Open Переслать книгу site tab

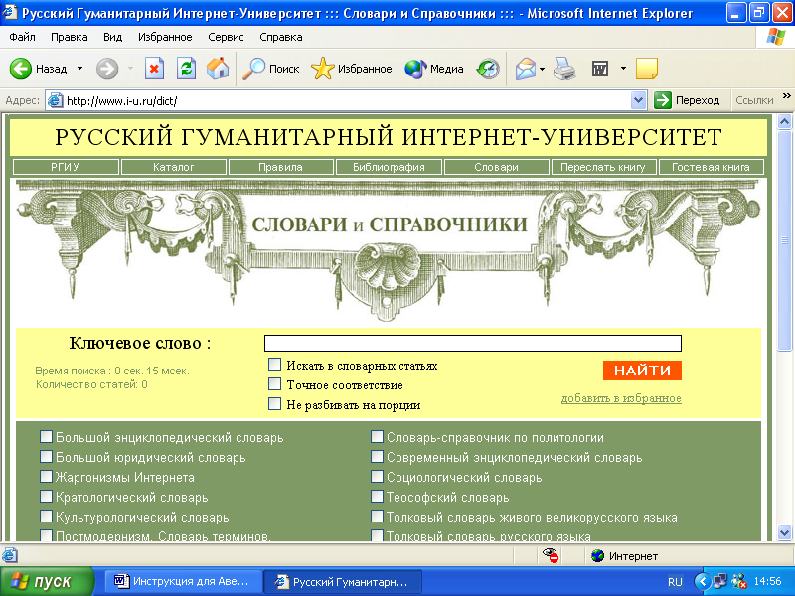click(x=603, y=167)
